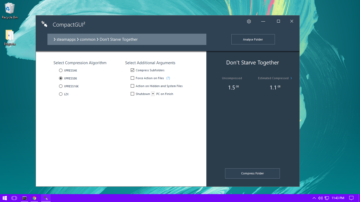The height and width of the screenshot is (202, 360).
Task: Click the CompactGUI logo arrows icon
Action: click(44, 24)
